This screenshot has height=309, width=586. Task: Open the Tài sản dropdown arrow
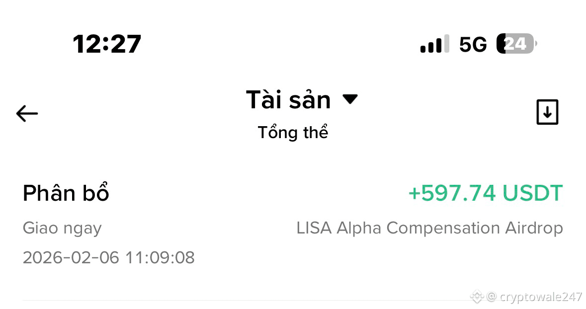click(350, 99)
